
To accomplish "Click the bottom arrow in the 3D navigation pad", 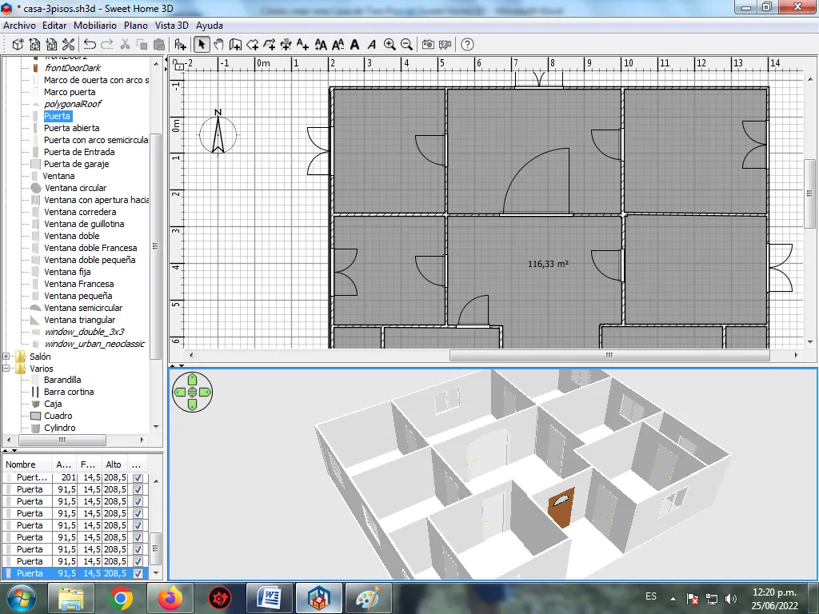I will coord(192,405).
